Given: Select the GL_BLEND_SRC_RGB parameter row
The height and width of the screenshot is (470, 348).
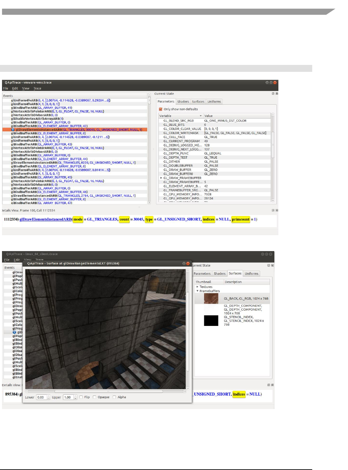Looking at the screenshot, I should pos(215,121).
